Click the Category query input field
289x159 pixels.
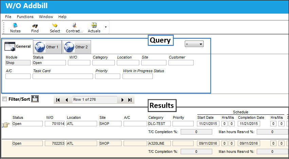click(103, 63)
